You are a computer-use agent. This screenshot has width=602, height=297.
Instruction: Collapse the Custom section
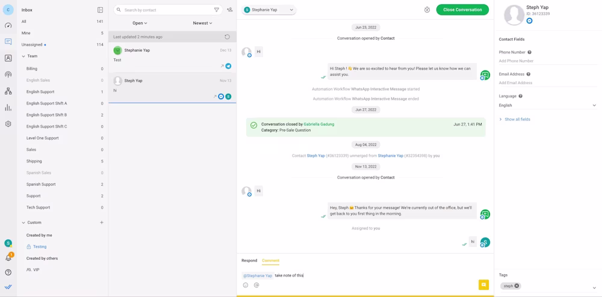23,222
